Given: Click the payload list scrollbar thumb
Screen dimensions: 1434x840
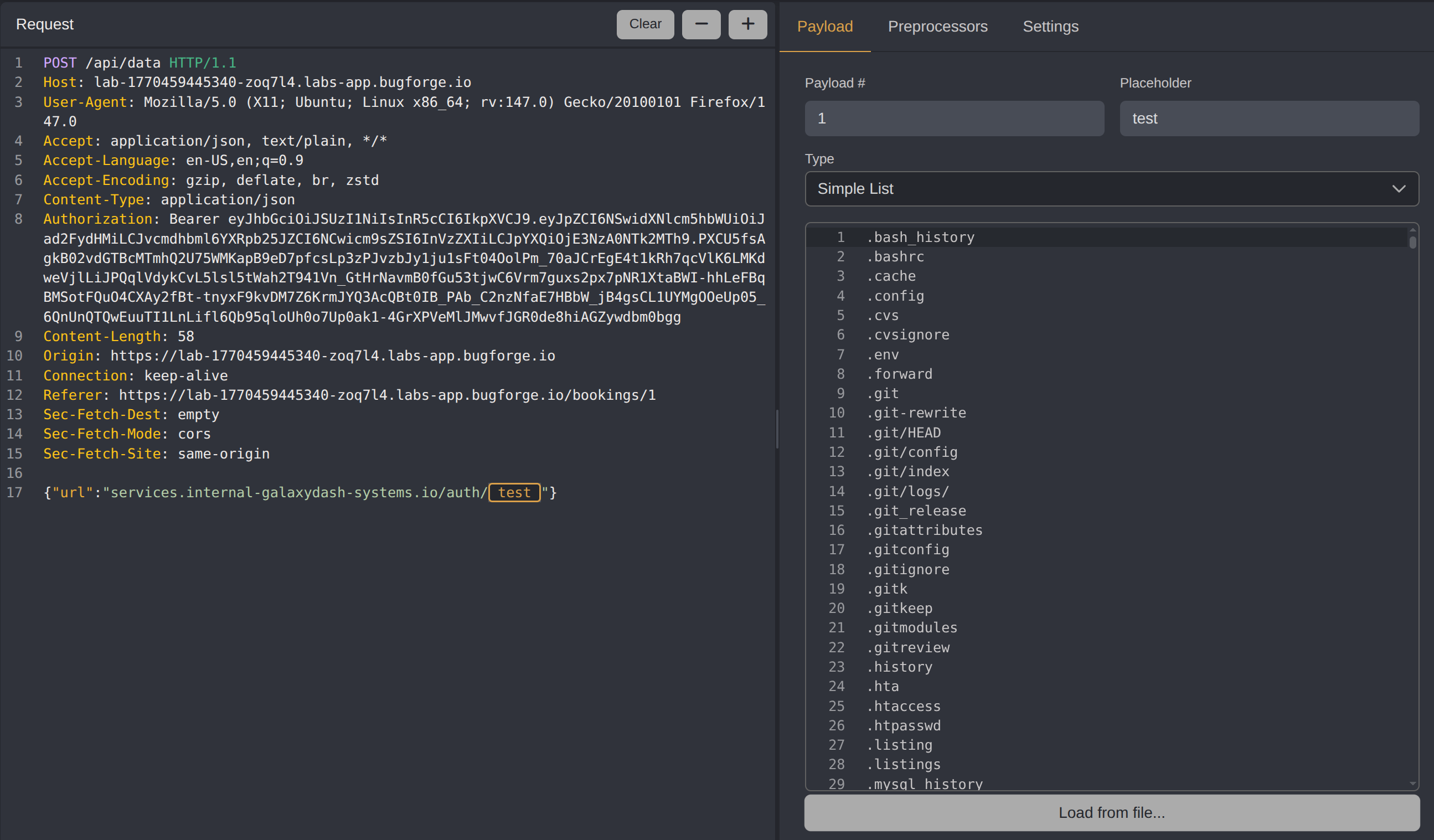Looking at the screenshot, I should pyautogui.click(x=1412, y=243).
